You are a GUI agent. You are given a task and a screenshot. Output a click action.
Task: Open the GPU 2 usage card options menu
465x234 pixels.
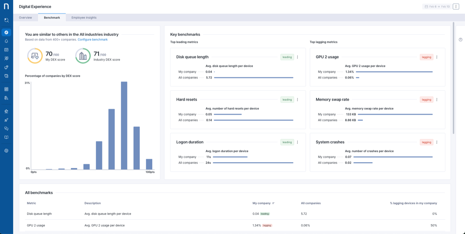437,57
